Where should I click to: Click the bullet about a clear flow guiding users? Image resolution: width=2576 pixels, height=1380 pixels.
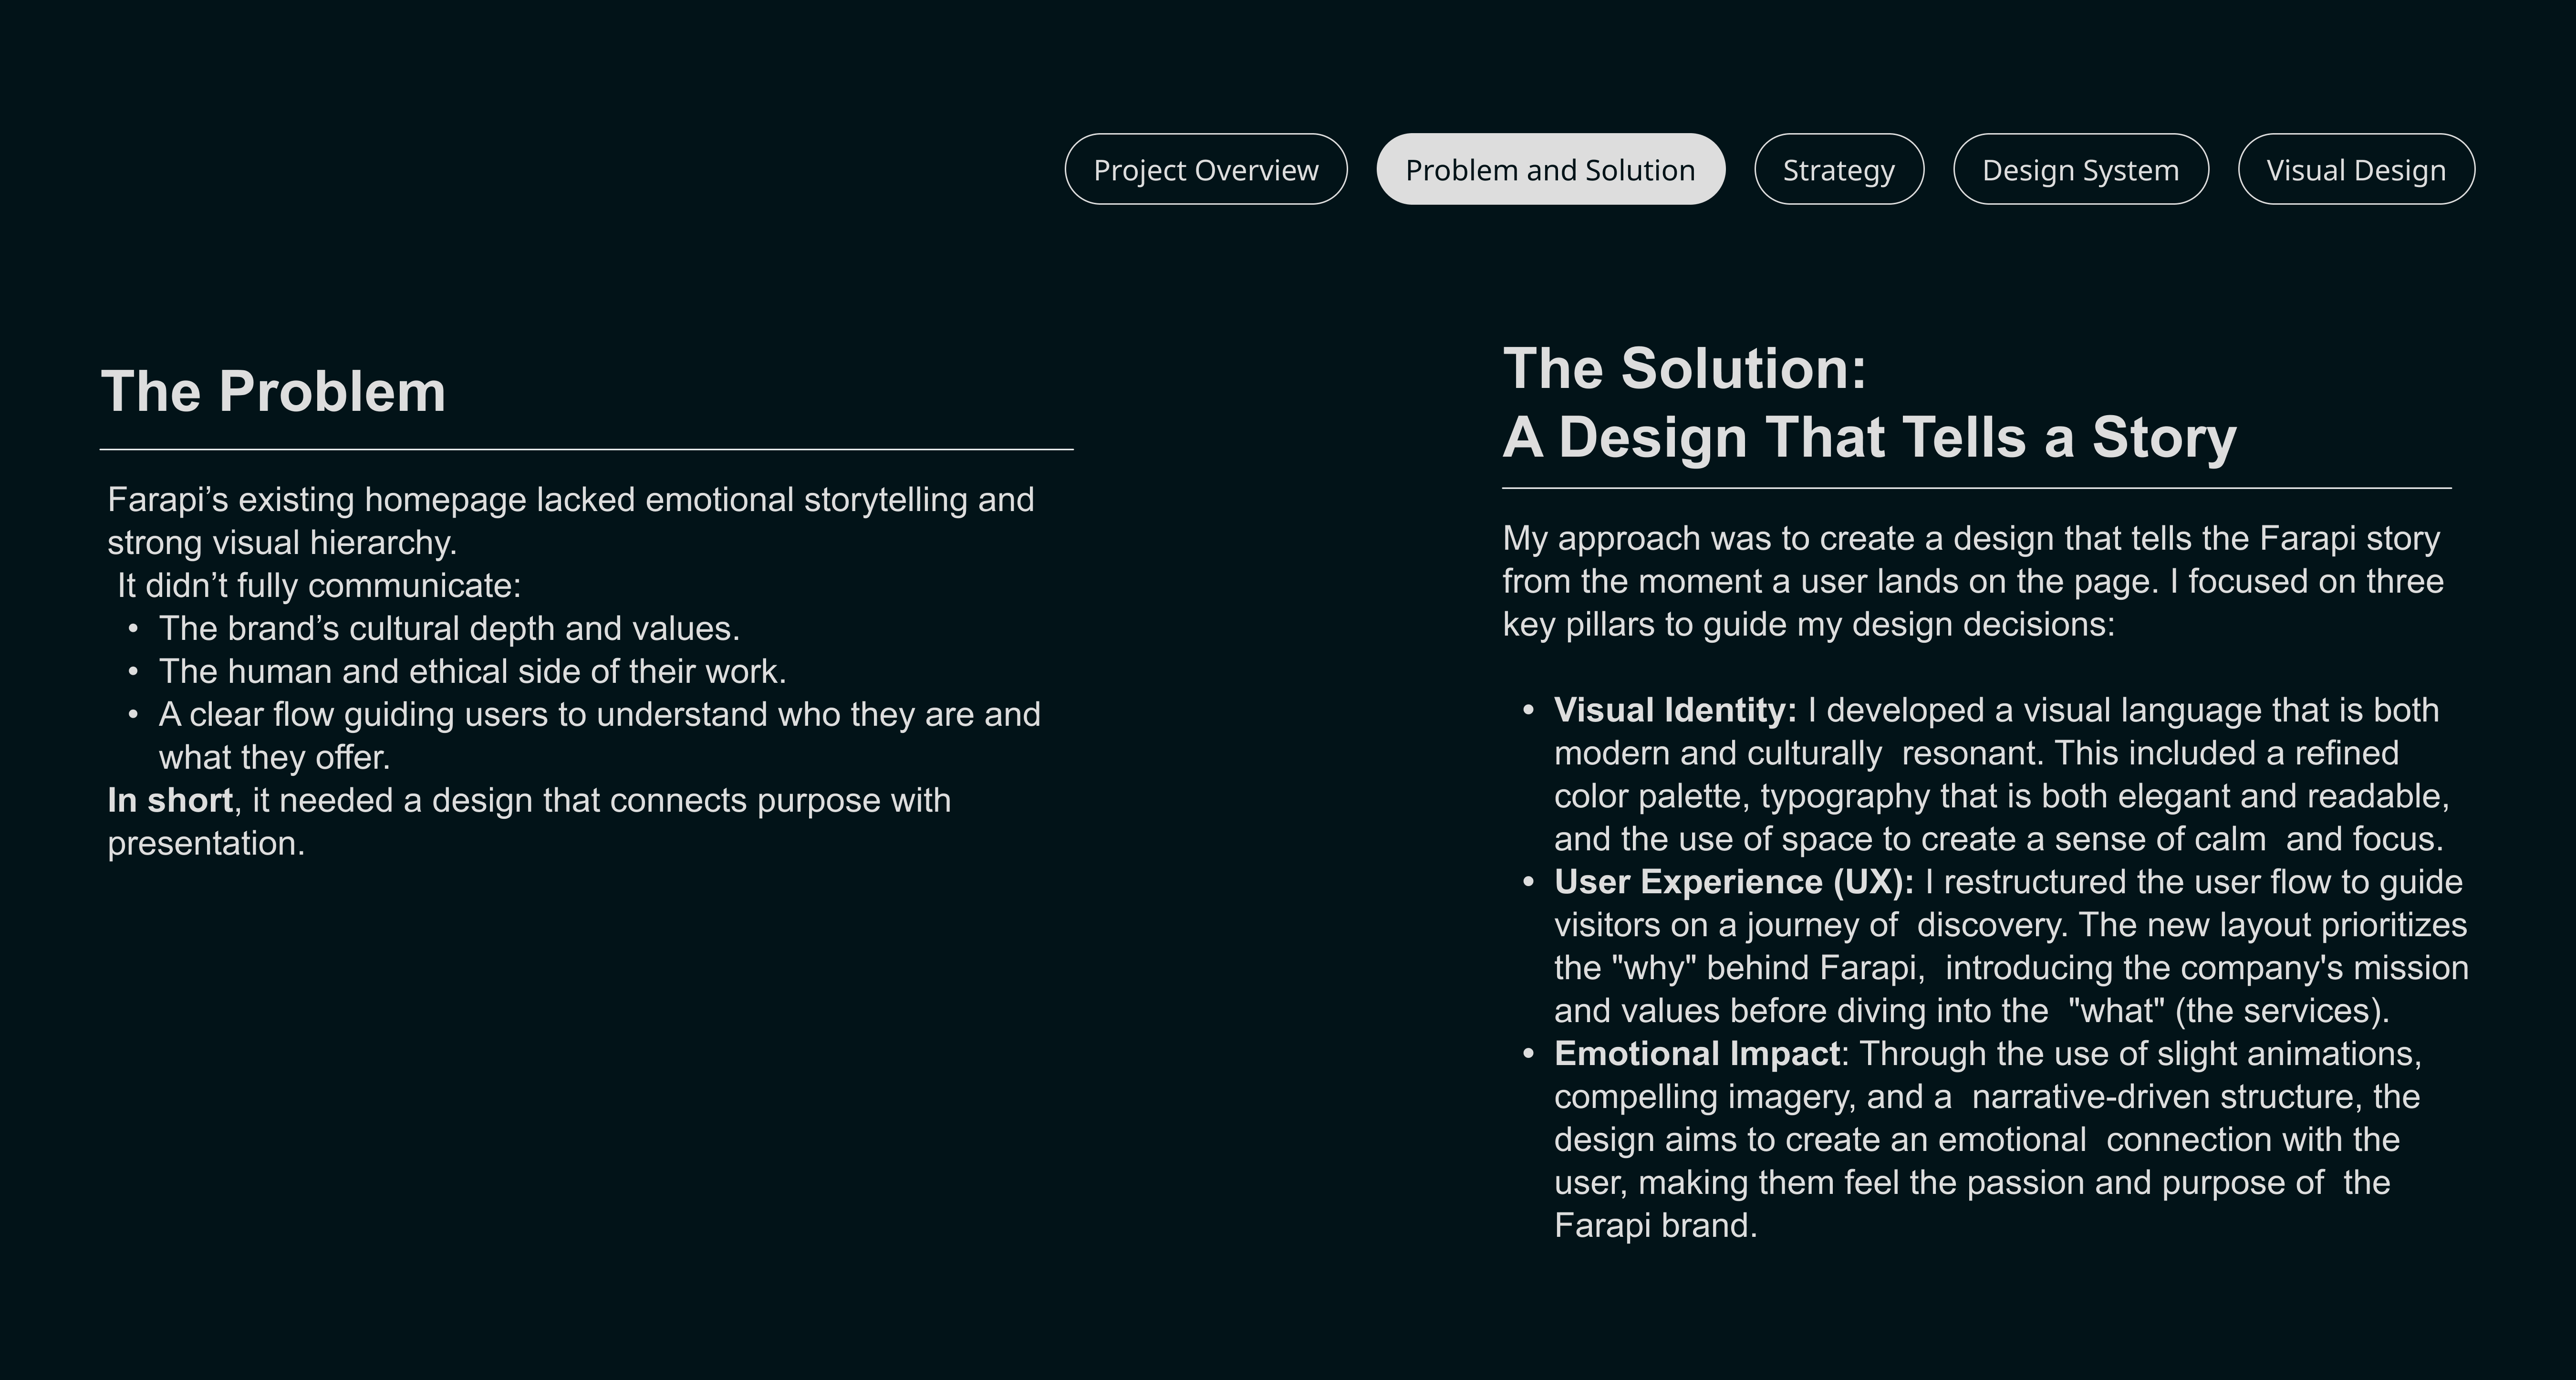599,715
